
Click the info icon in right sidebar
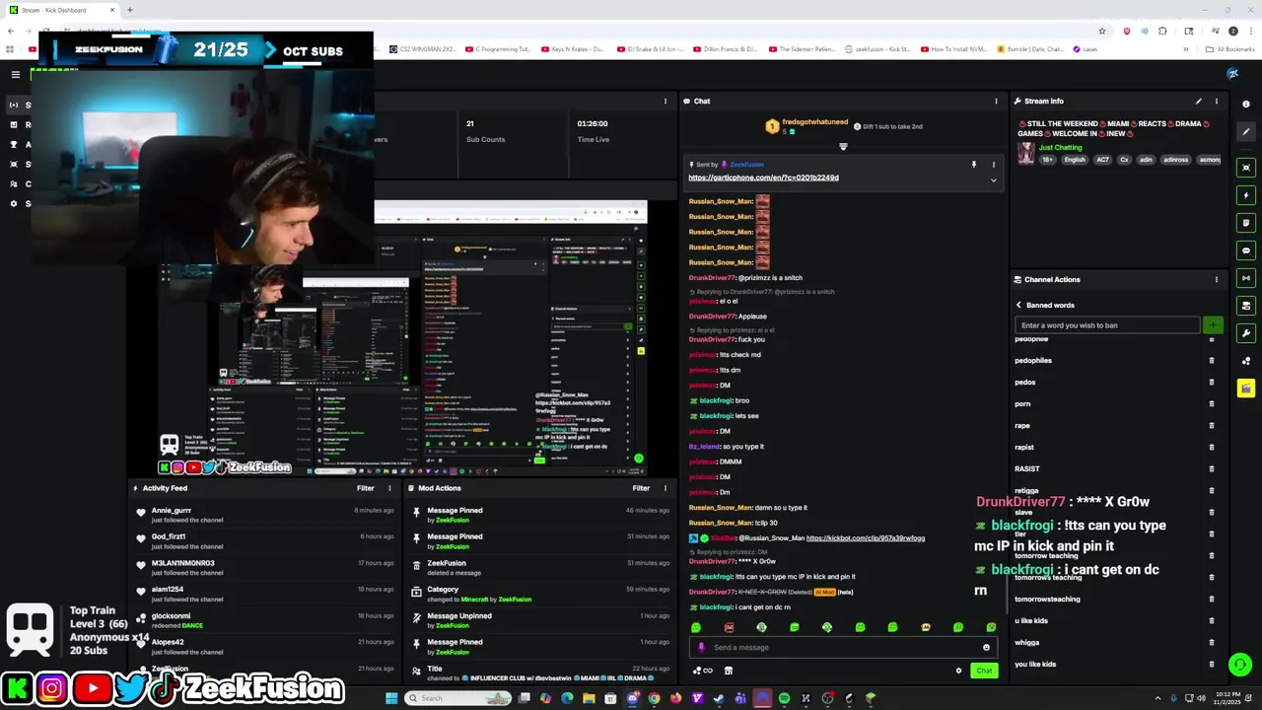click(x=1246, y=104)
